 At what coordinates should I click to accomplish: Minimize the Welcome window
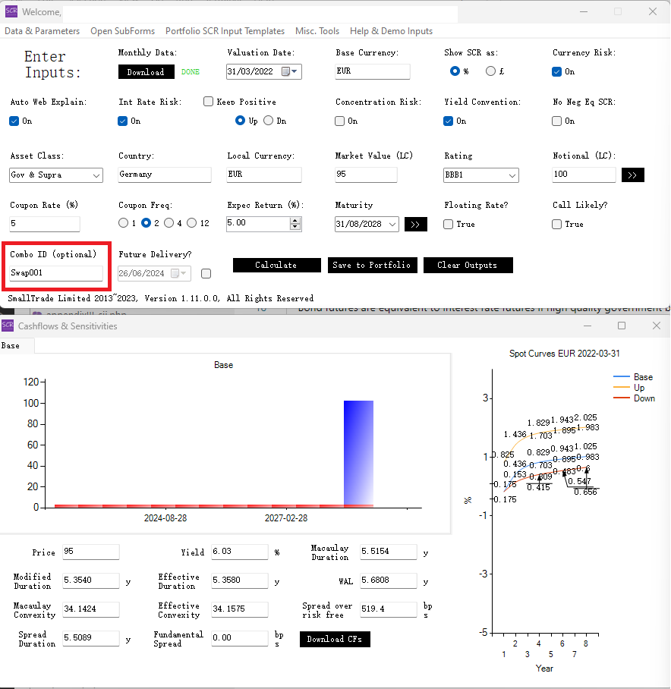(581, 11)
